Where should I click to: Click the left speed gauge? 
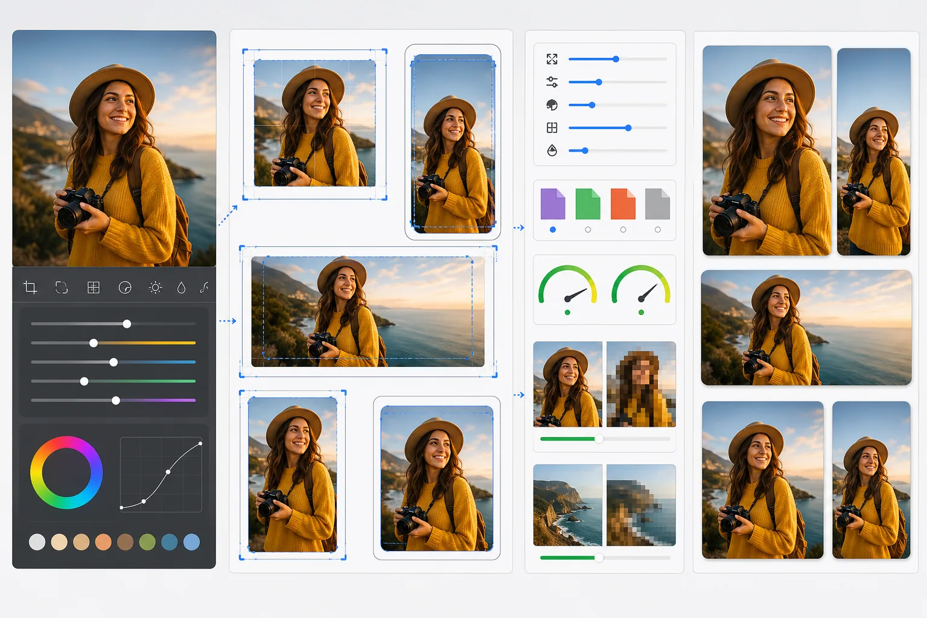(567, 285)
